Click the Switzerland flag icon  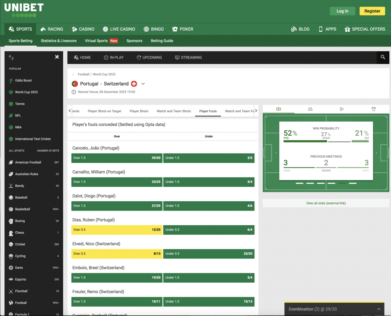[x=134, y=84]
